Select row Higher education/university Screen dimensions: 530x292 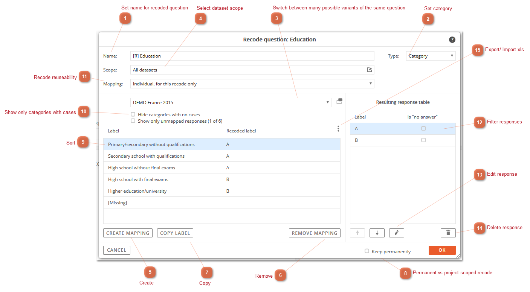222,191
